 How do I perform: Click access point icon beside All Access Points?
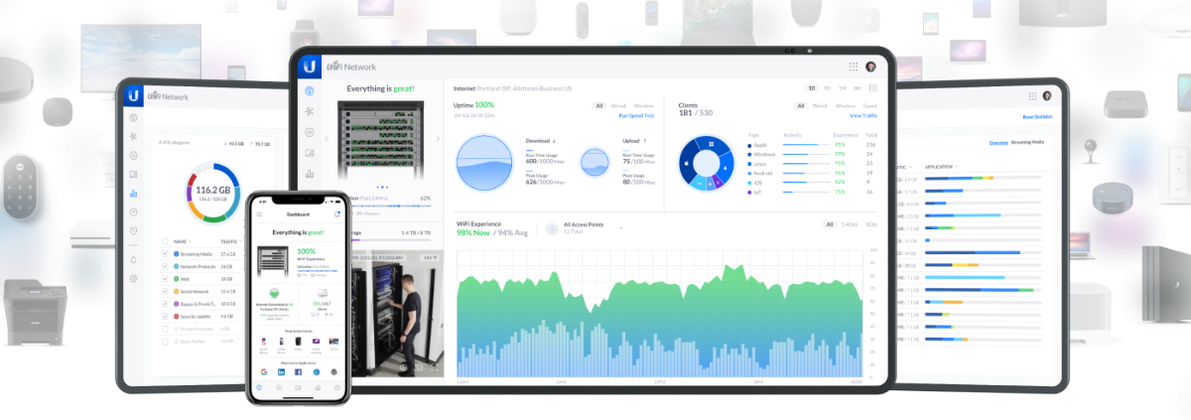[x=552, y=228]
